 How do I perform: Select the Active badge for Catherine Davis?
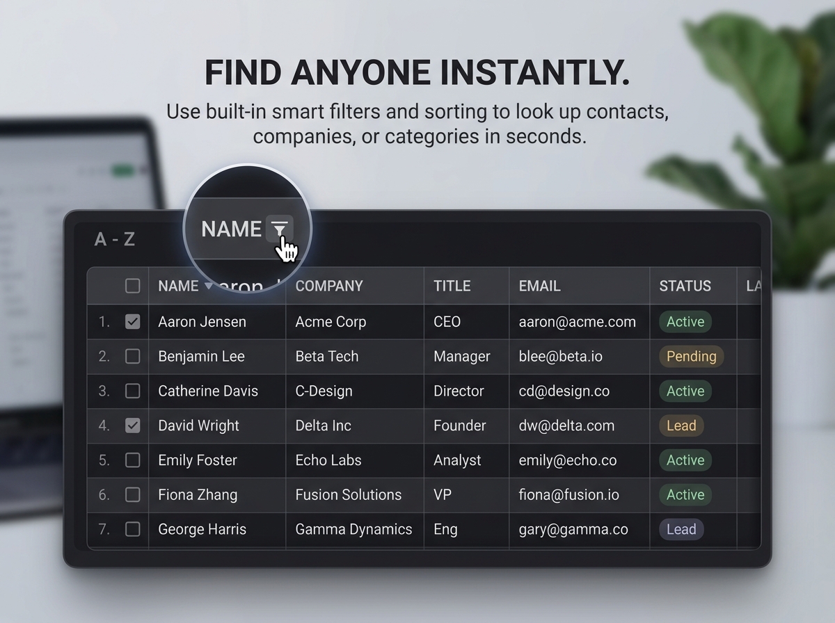pos(685,391)
